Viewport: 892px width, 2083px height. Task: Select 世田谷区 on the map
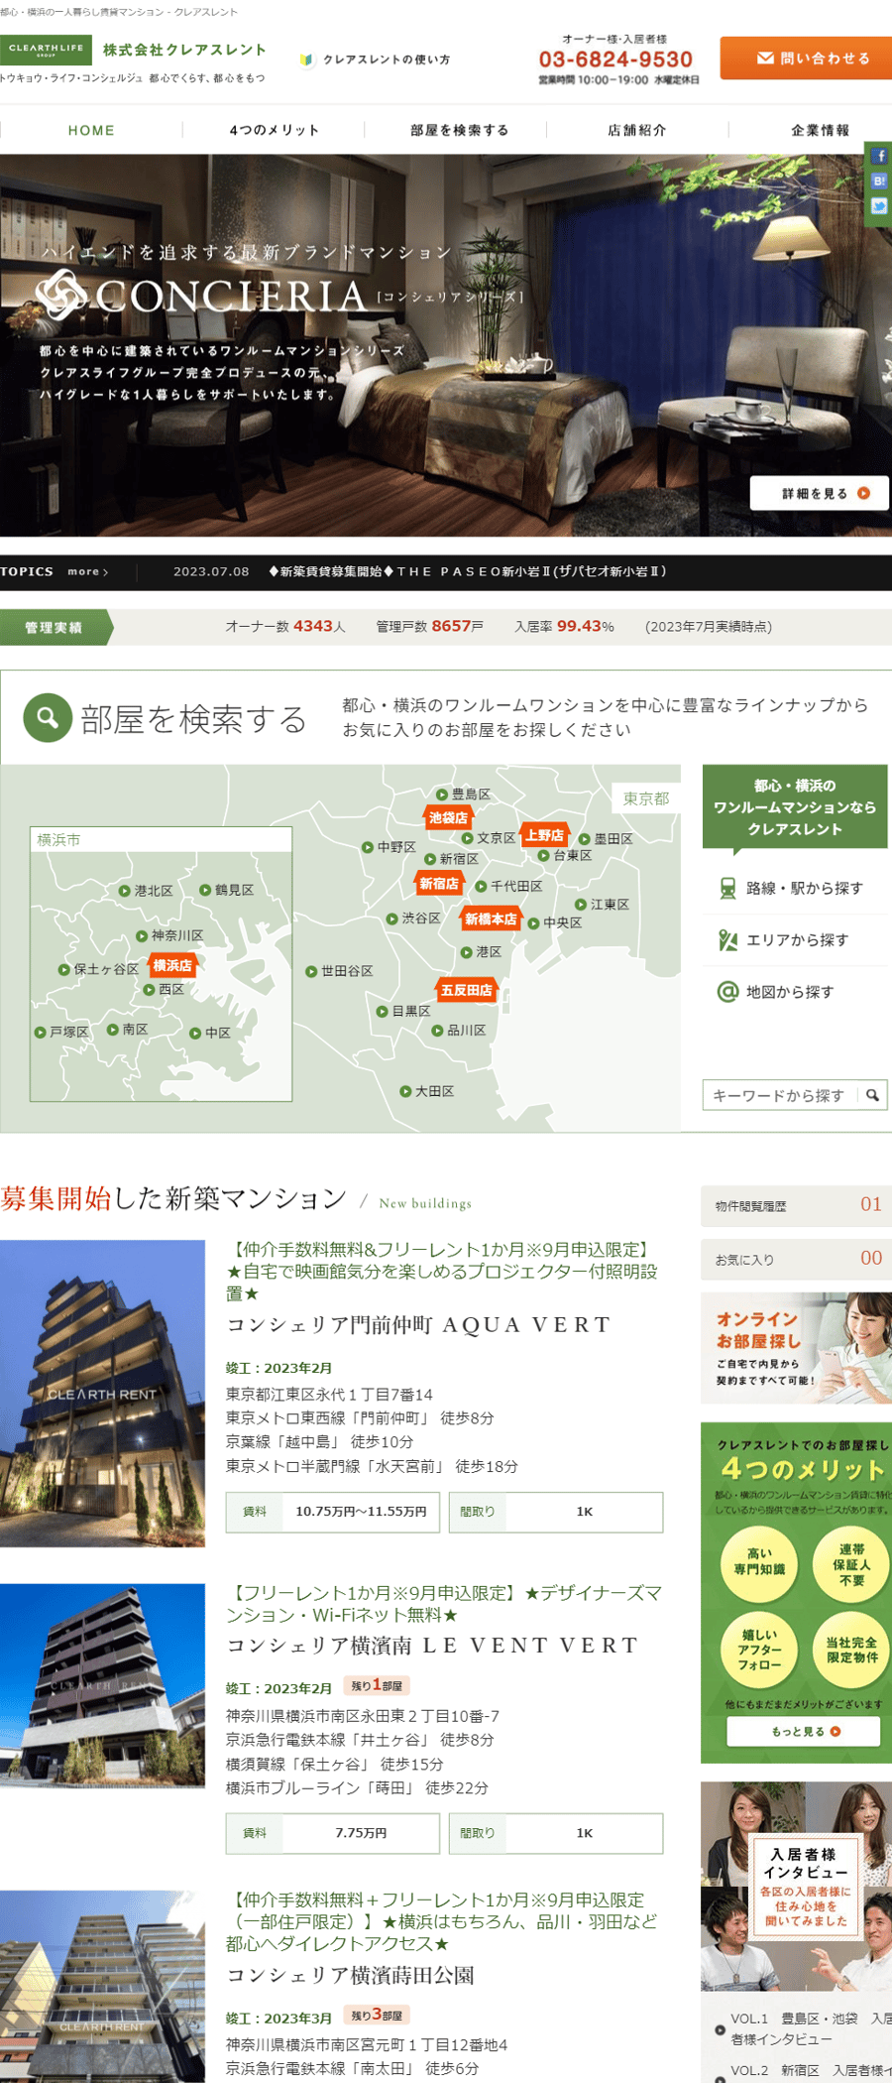point(339,971)
